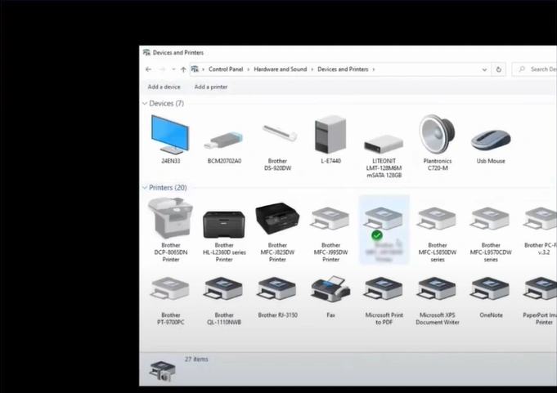Click the Brother DS-920DW scanner icon
The height and width of the screenshot is (393, 557).
tap(277, 136)
